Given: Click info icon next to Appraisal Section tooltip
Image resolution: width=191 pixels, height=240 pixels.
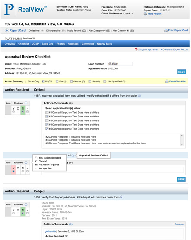Looking at the screenshot, I should click(73, 156).
